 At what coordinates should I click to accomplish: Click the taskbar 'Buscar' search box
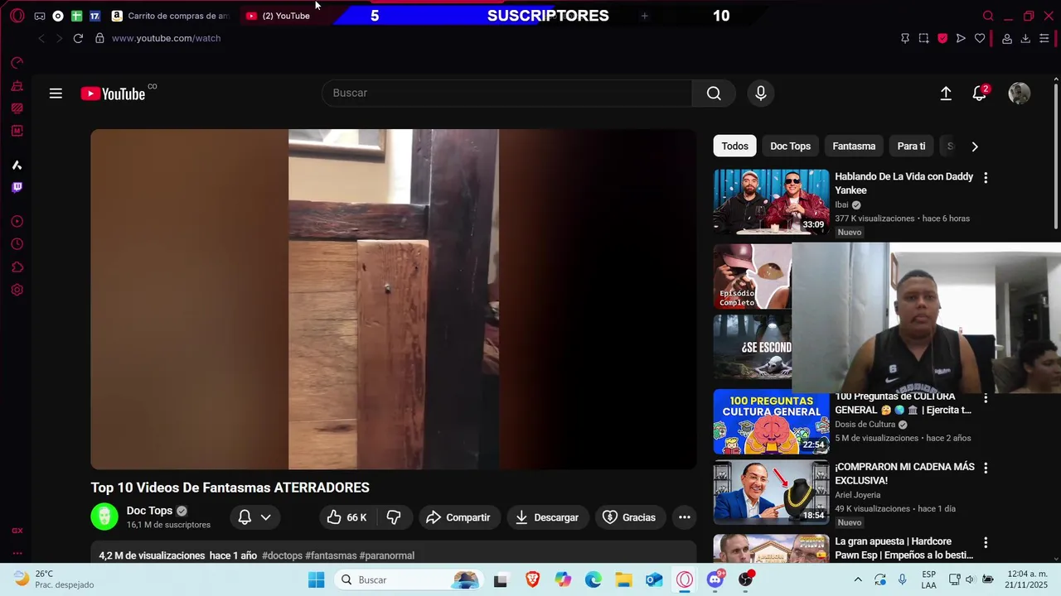tap(409, 579)
